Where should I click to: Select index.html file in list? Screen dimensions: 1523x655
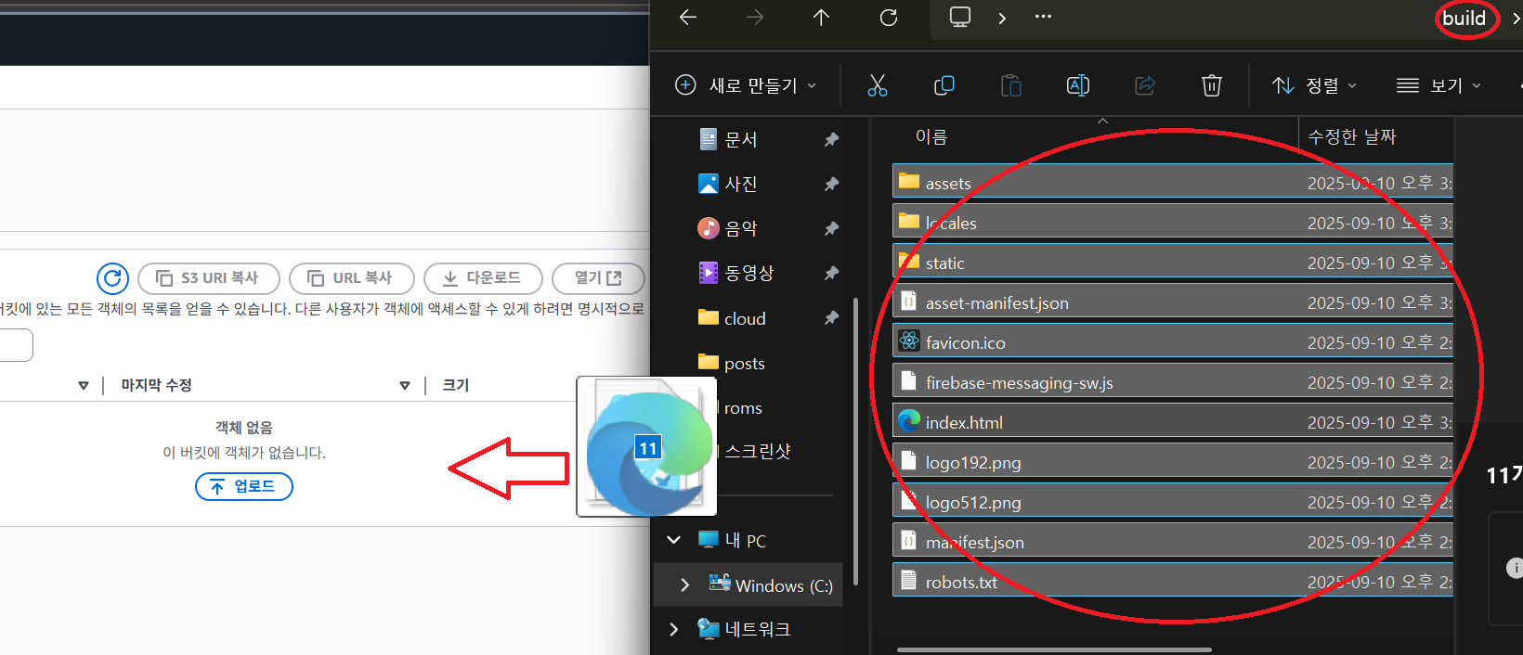[964, 423]
